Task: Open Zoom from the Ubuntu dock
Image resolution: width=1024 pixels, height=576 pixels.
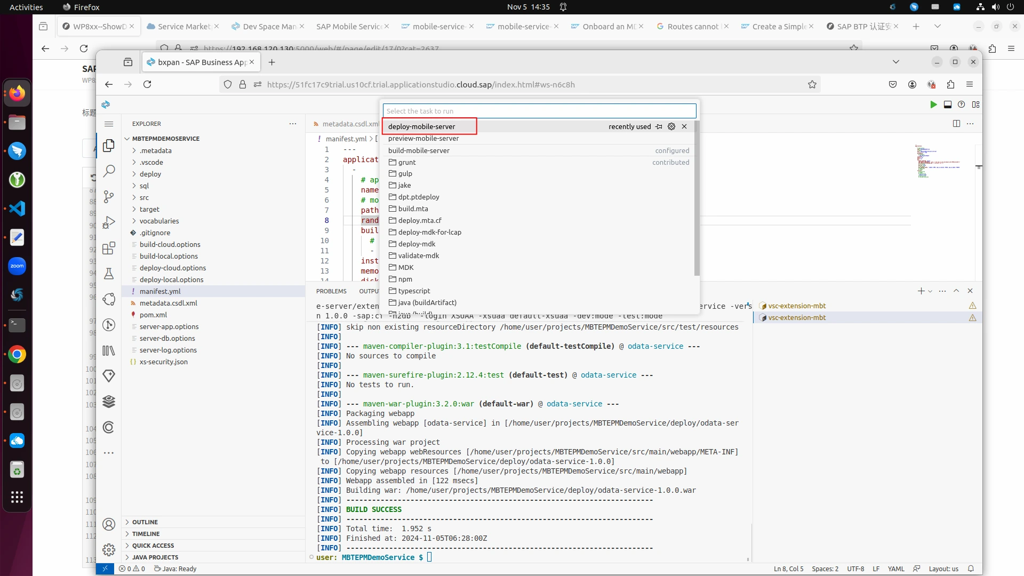Action: pos(17,266)
